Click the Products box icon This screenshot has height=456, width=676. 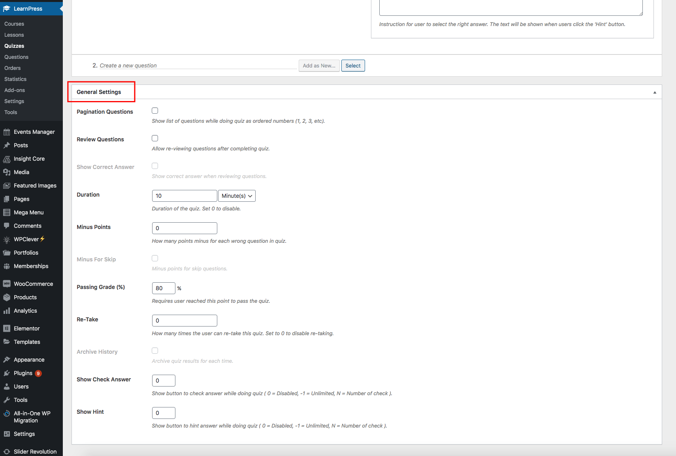tap(7, 297)
